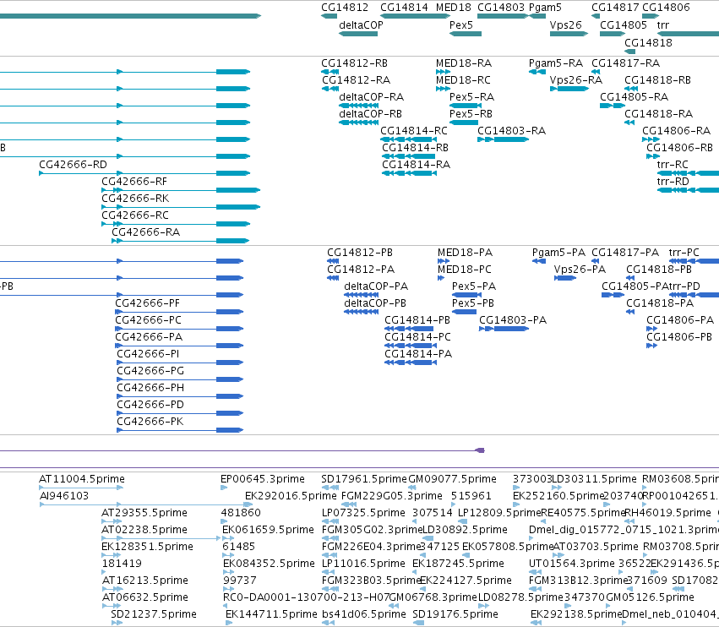The image size is (719, 627).
Task: Click protein Pgam5-PA label
Action: click(x=558, y=253)
